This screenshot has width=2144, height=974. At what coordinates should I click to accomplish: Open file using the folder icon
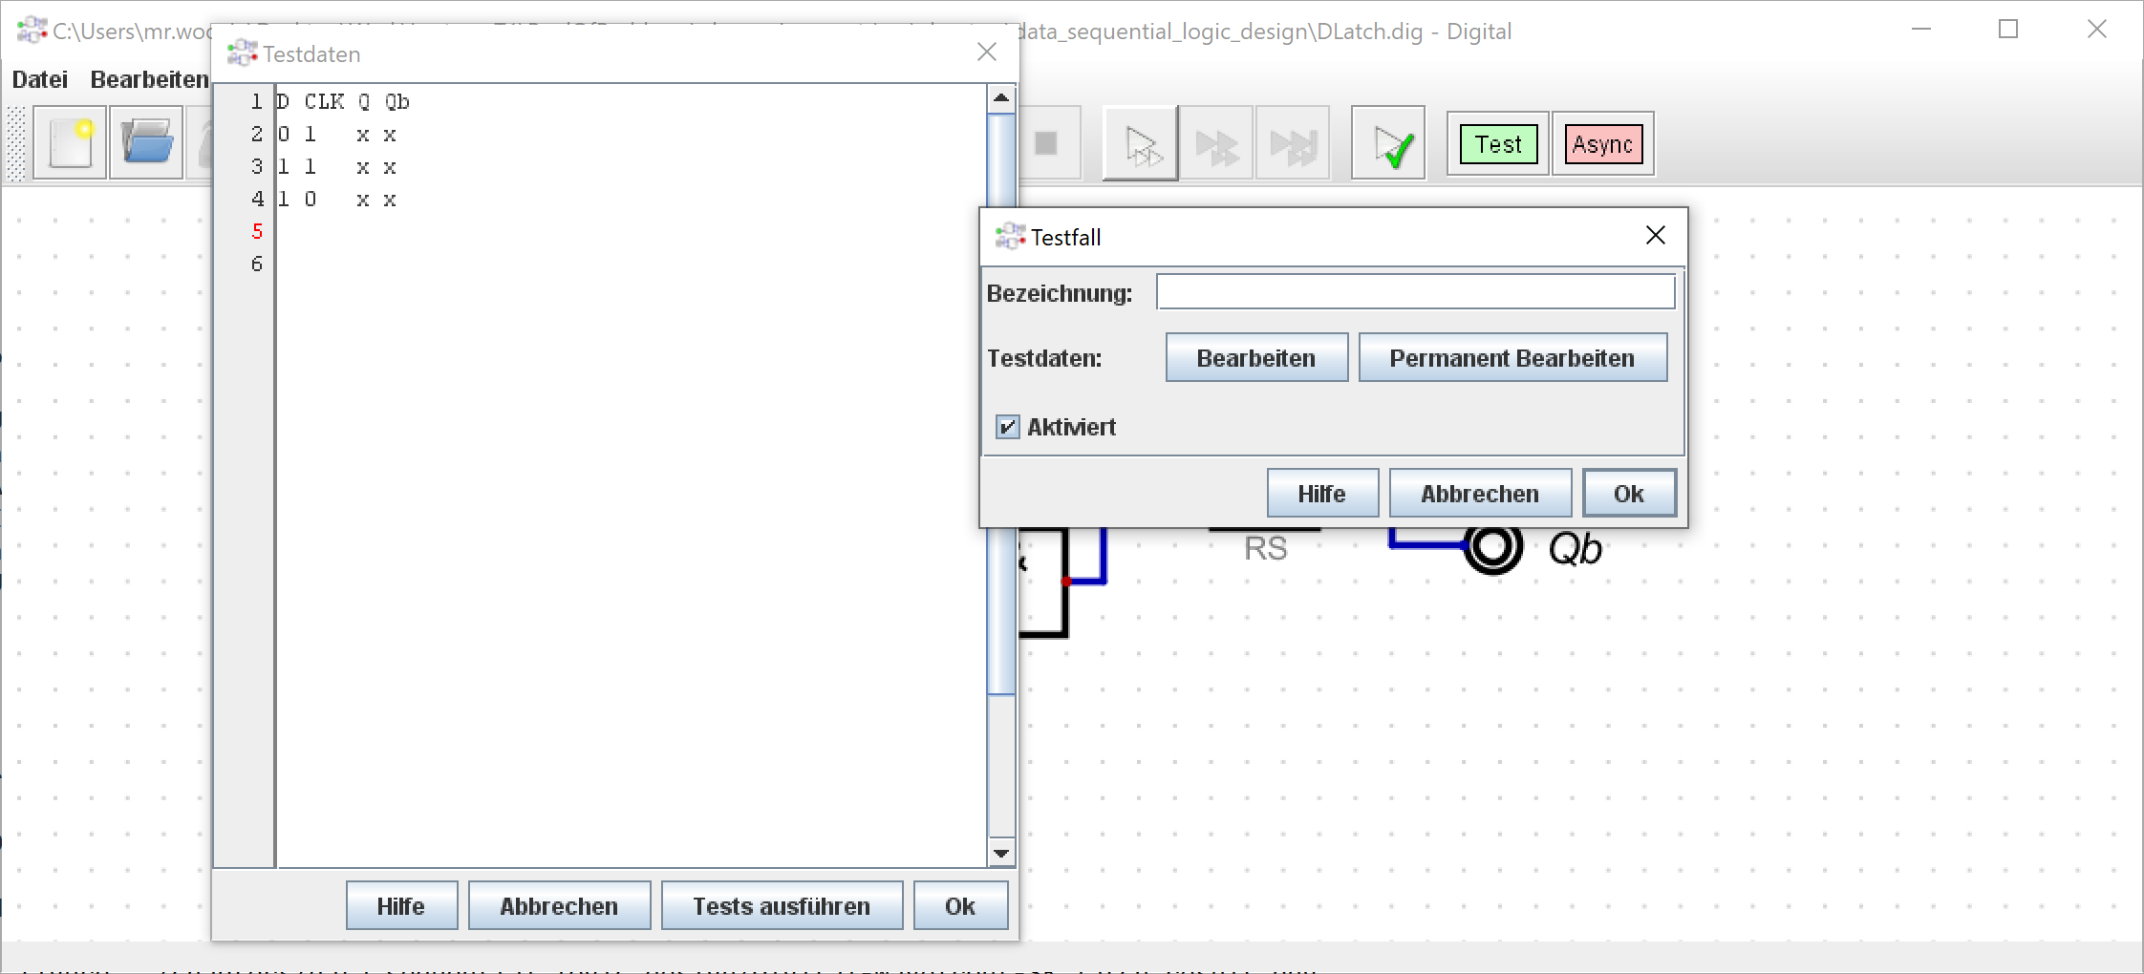pyautogui.click(x=146, y=143)
